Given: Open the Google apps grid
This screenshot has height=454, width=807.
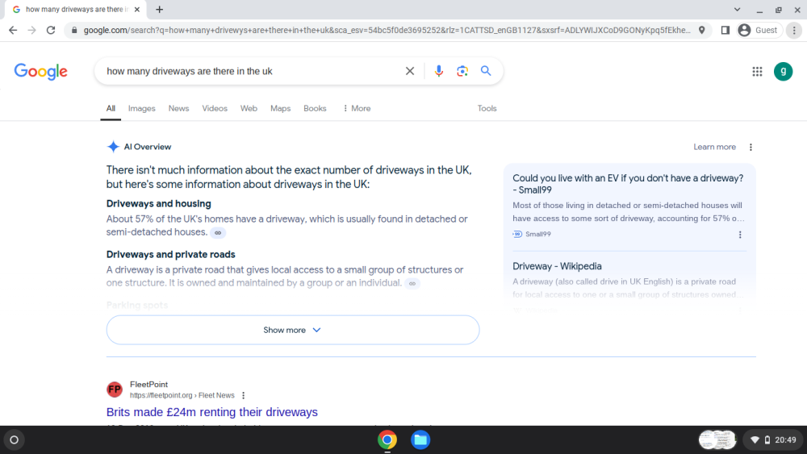Looking at the screenshot, I should pyautogui.click(x=757, y=72).
